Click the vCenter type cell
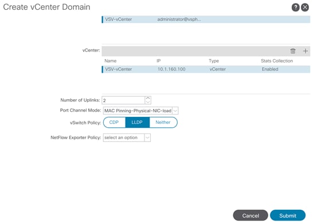Image resolution: width=313 pixels, height=224 pixels. click(218, 69)
